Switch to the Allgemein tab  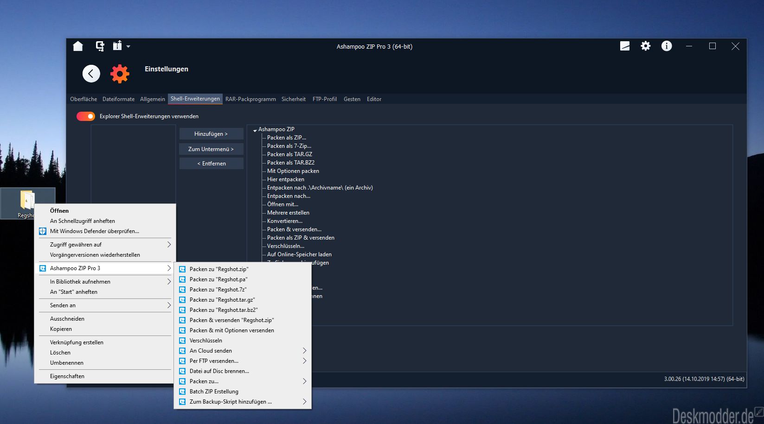[153, 99]
